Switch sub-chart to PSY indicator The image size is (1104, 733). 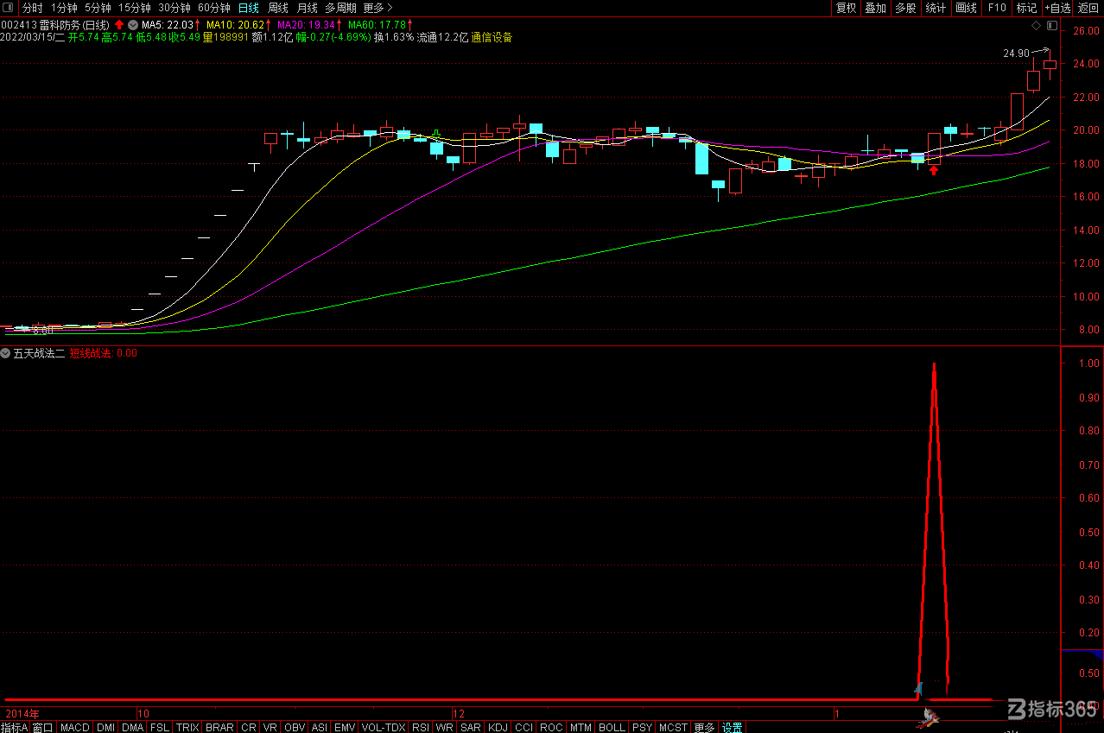tap(642, 728)
